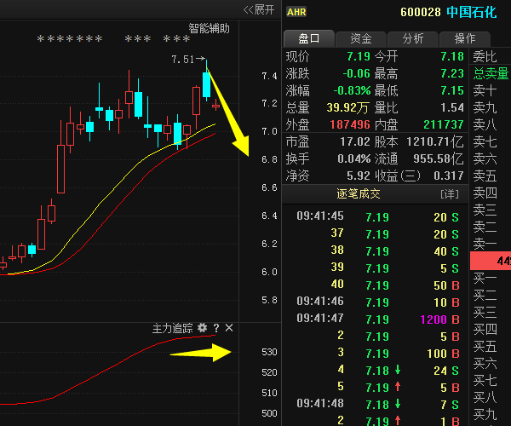Open help question mark for 主力追踪
This screenshot has height=426, width=511.
coord(216,328)
